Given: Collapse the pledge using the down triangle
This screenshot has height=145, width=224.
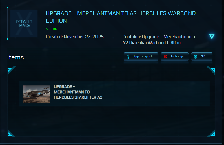Looking at the screenshot, I should point(212,37).
